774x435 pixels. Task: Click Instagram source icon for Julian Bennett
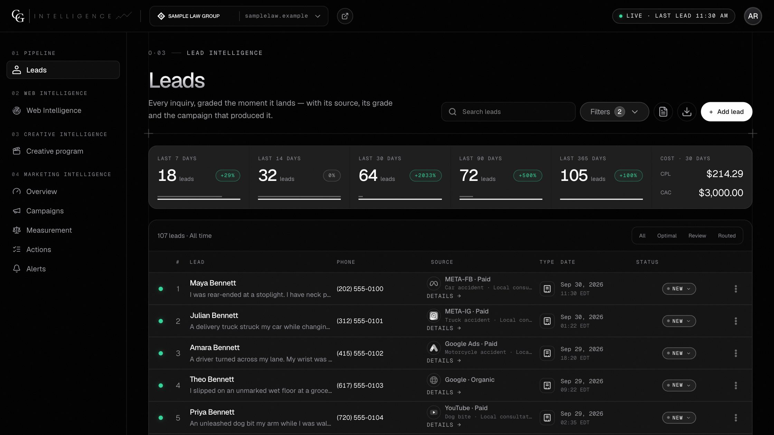[434, 316]
